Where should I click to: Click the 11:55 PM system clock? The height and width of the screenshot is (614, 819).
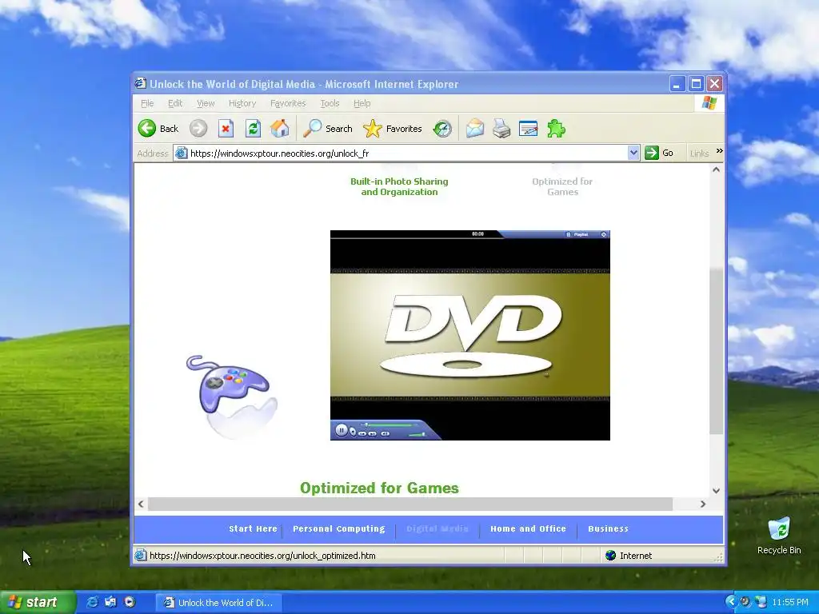(x=789, y=603)
